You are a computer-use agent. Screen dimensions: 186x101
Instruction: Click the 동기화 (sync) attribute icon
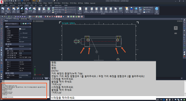(x=30, y=10)
